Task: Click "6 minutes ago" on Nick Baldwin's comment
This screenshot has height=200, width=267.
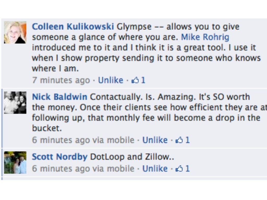Action: tap(61, 140)
